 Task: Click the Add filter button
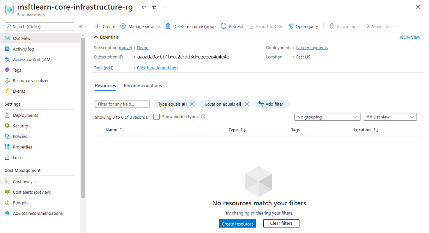pos(272,104)
